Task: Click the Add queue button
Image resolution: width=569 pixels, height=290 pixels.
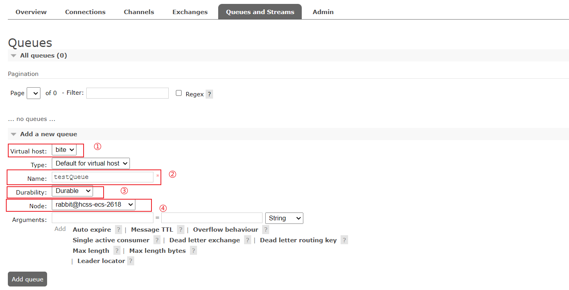Action: pyautogui.click(x=27, y=279)
